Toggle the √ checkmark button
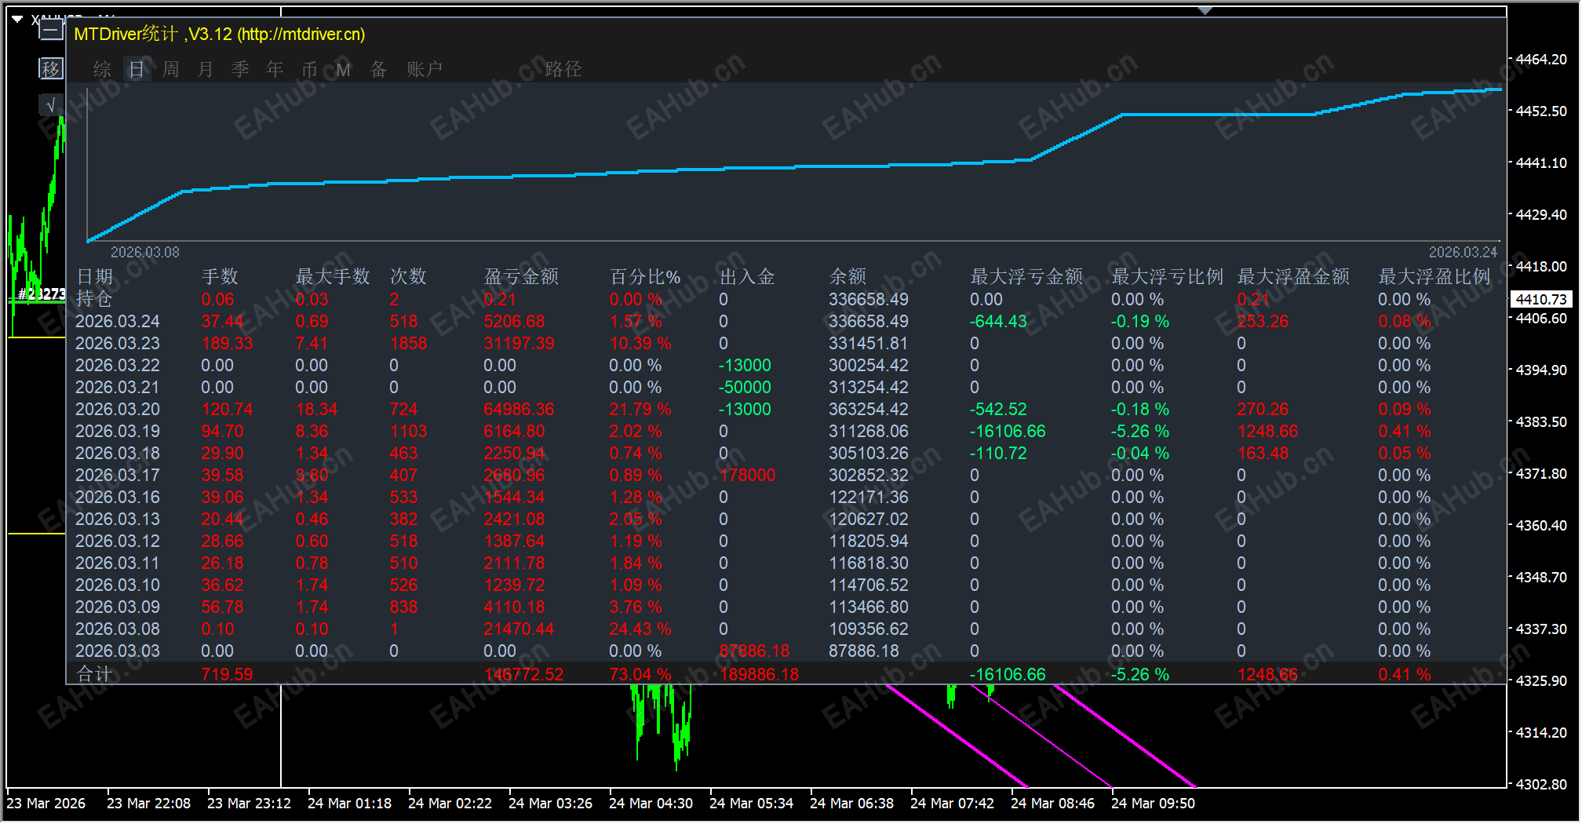 pos(51,105)
